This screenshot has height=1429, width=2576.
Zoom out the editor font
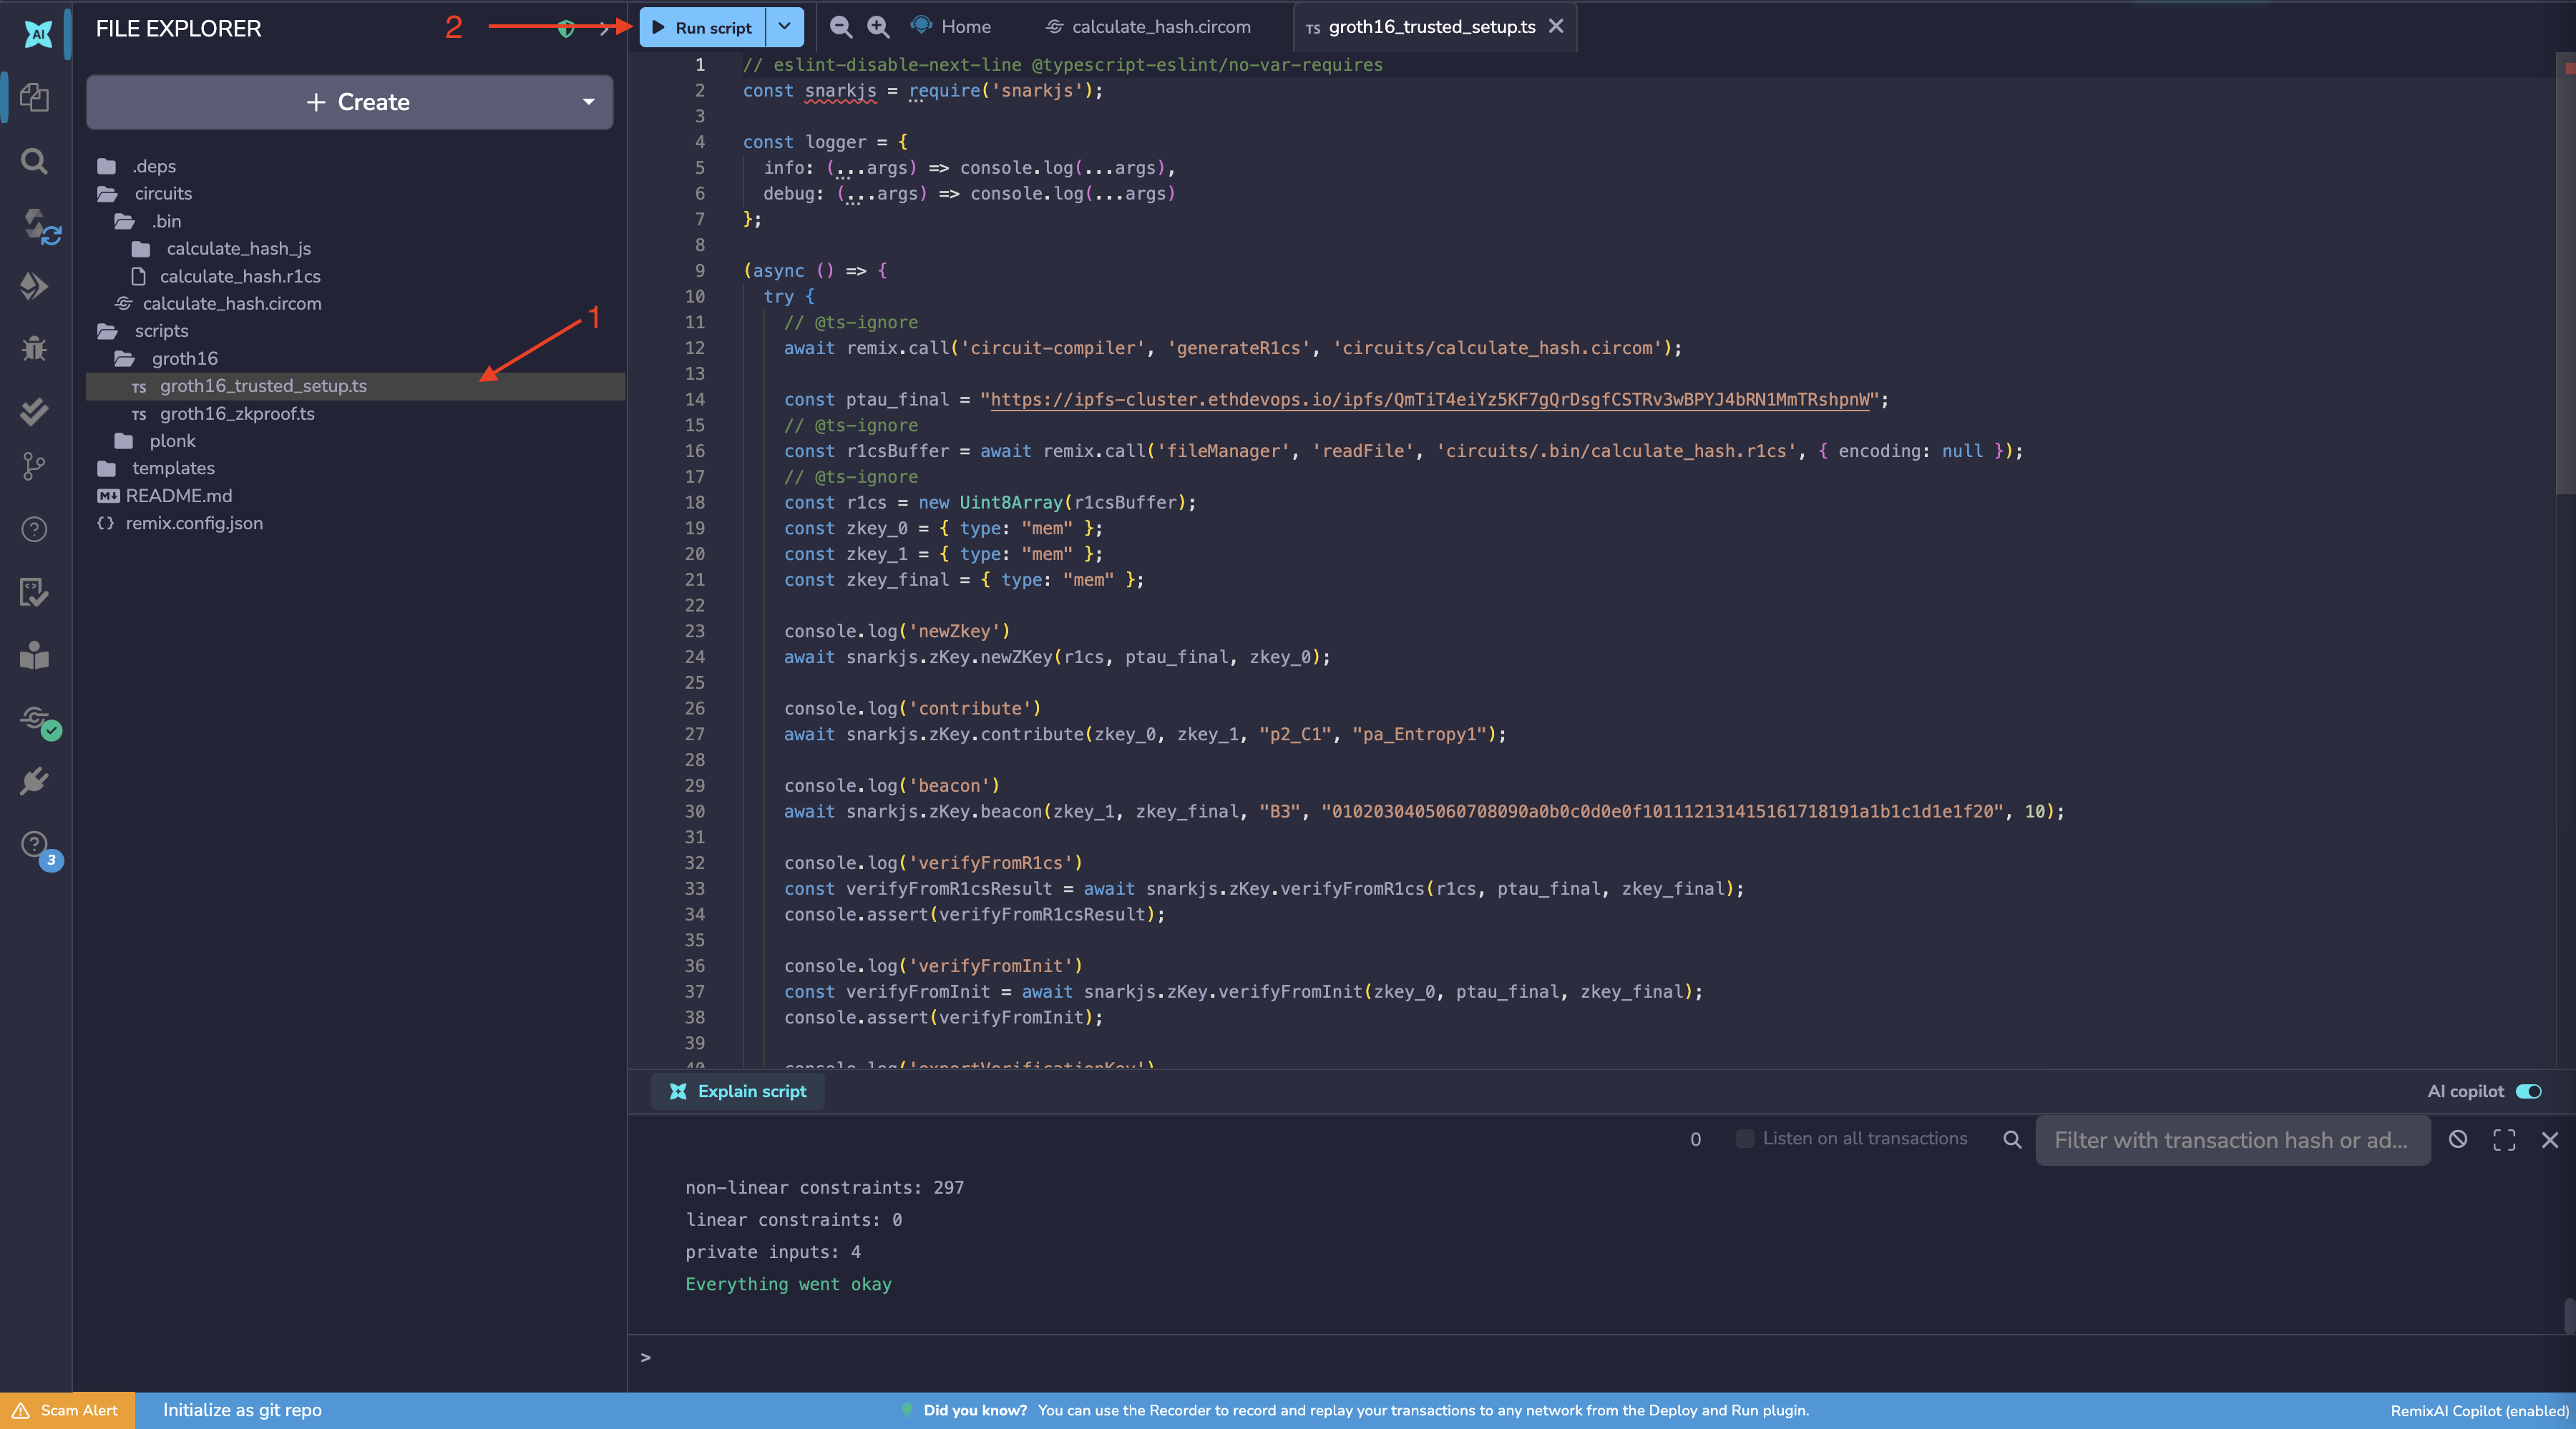[x=841, y=27]
